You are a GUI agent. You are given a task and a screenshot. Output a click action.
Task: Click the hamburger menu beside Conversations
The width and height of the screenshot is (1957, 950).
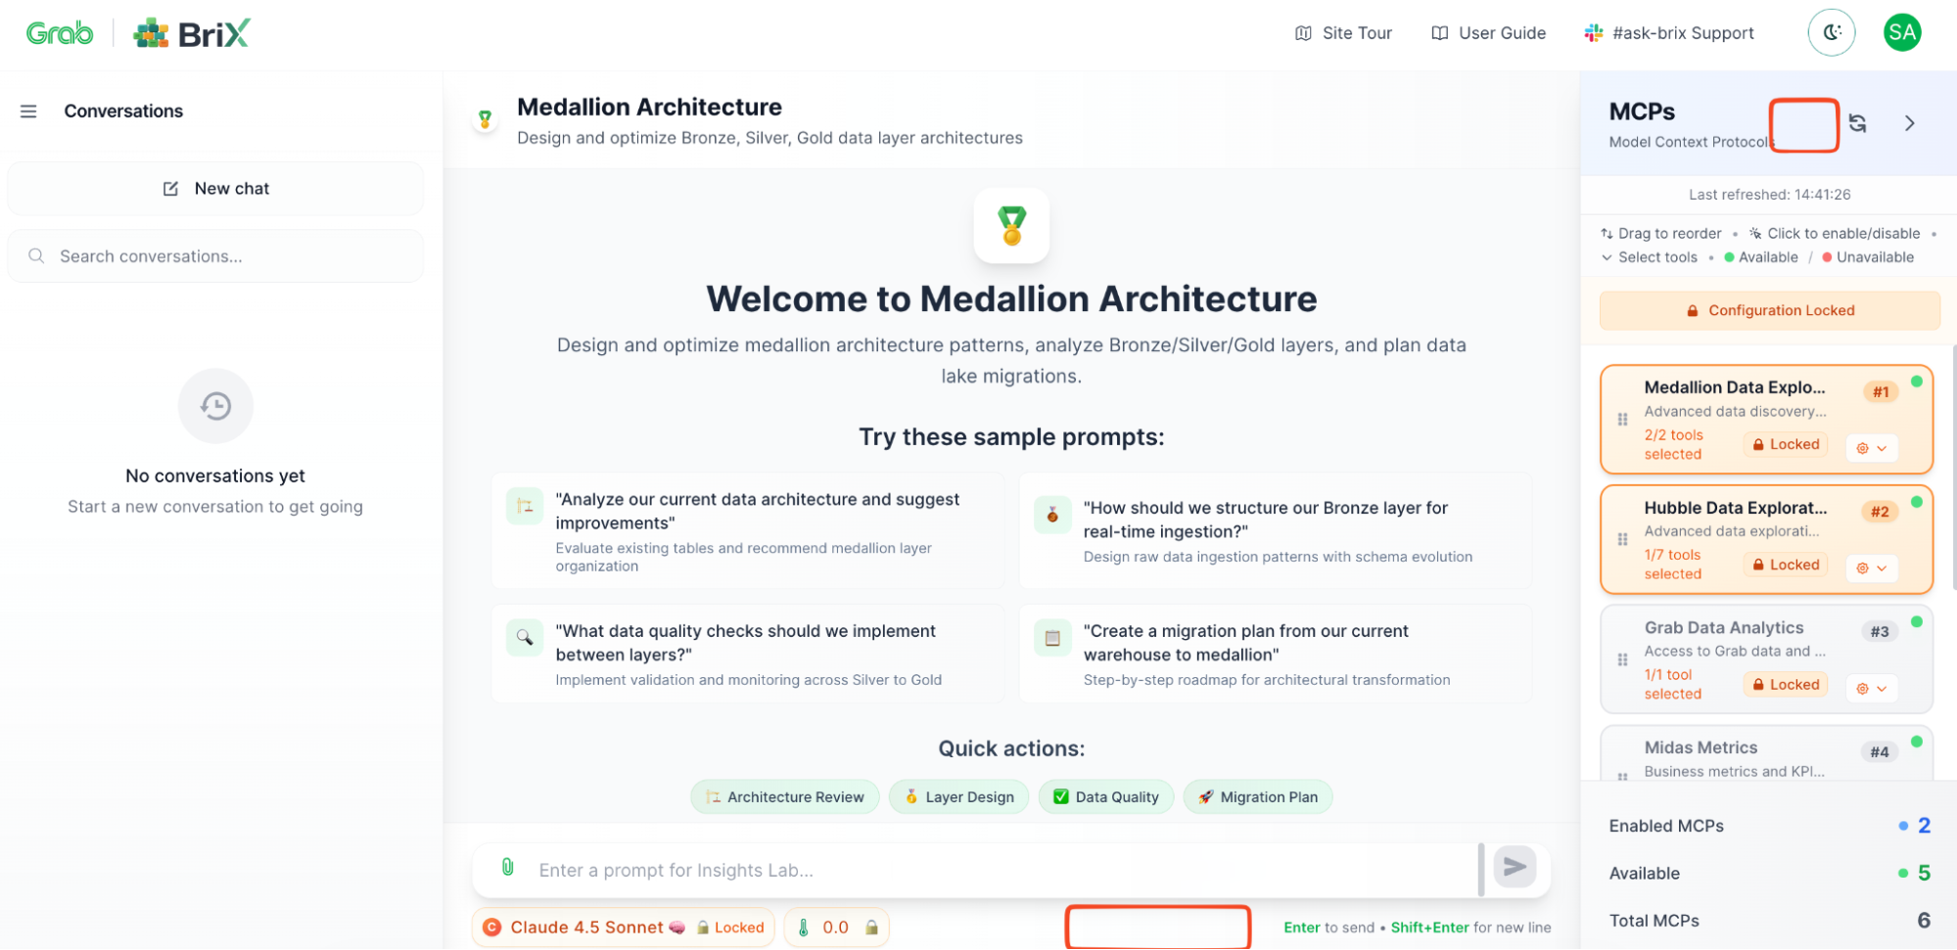[28, 112]
